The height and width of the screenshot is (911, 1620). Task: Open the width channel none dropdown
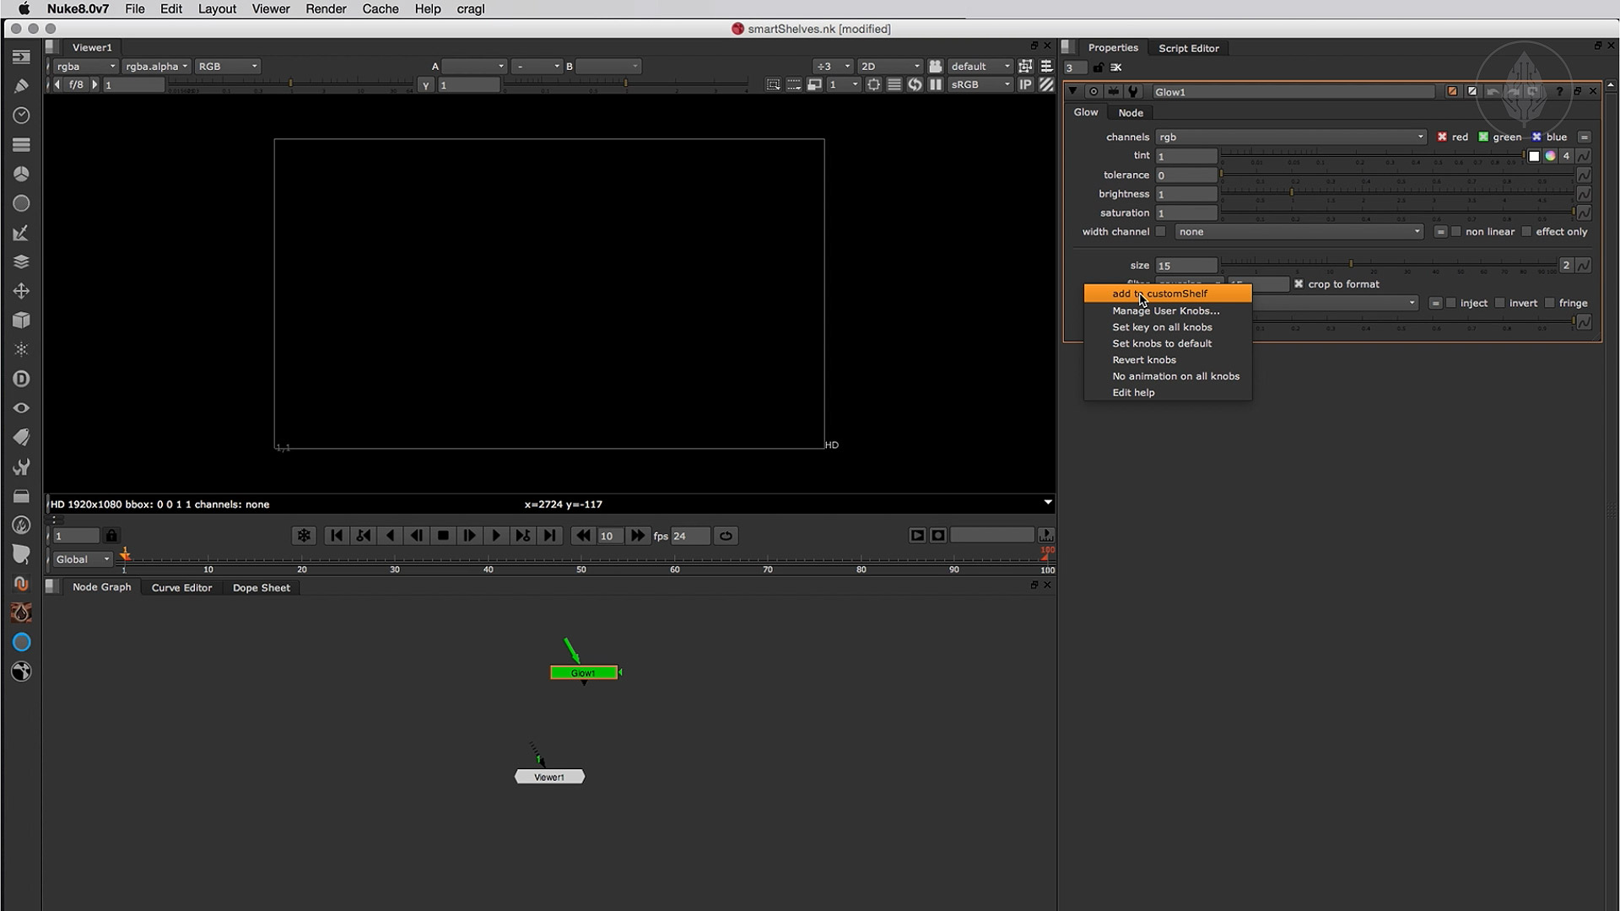pyautogui.click(x=1299, y=231)
